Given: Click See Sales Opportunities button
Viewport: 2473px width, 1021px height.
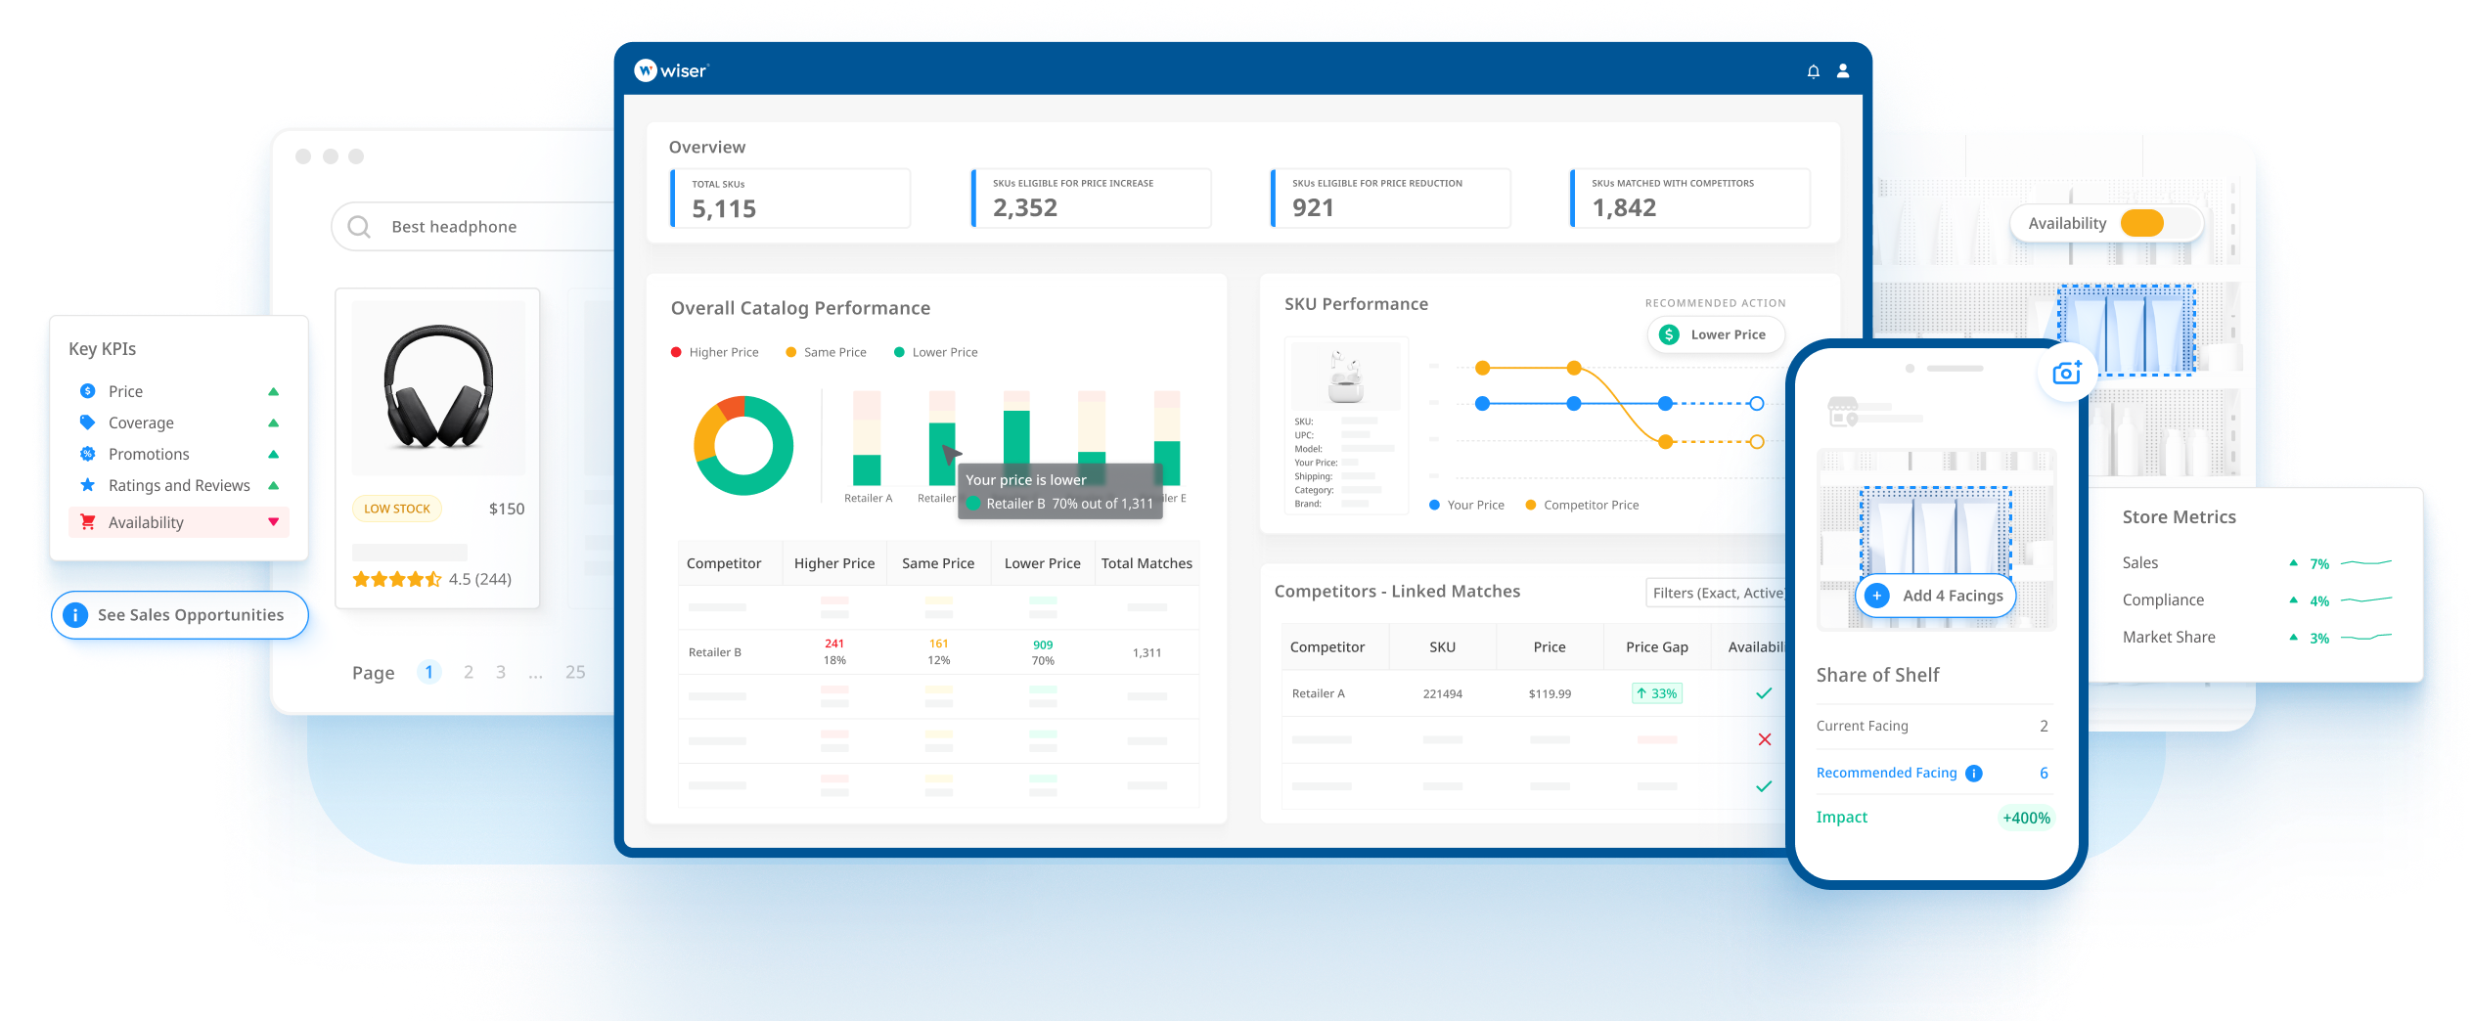Looking at the screenshot, I should pyautogui.click(x=180, y=615).
